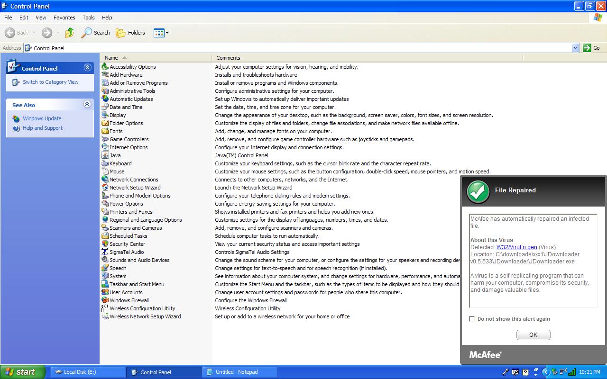Open the Printers and Faxes icon
Image resolution: width=607 pixels, height=379 pixels.
point(105,212)
